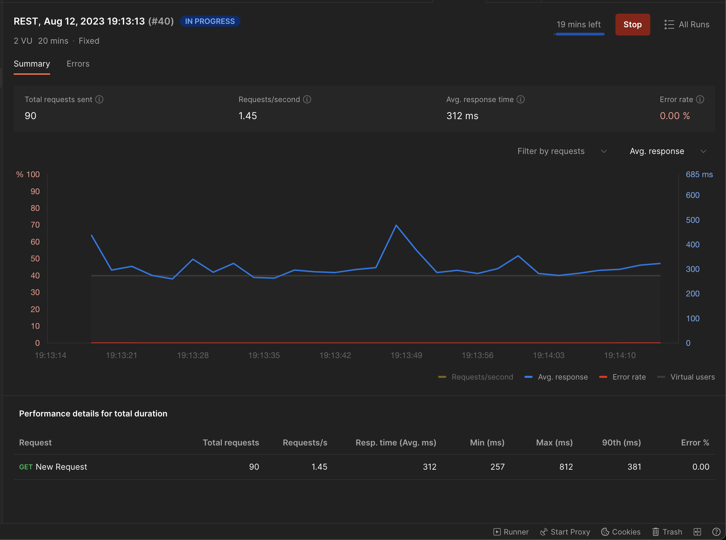Switch to the Errors tab

tap(78, 64)
